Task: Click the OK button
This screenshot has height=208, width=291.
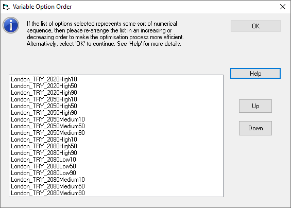Action: coord(256,26)
